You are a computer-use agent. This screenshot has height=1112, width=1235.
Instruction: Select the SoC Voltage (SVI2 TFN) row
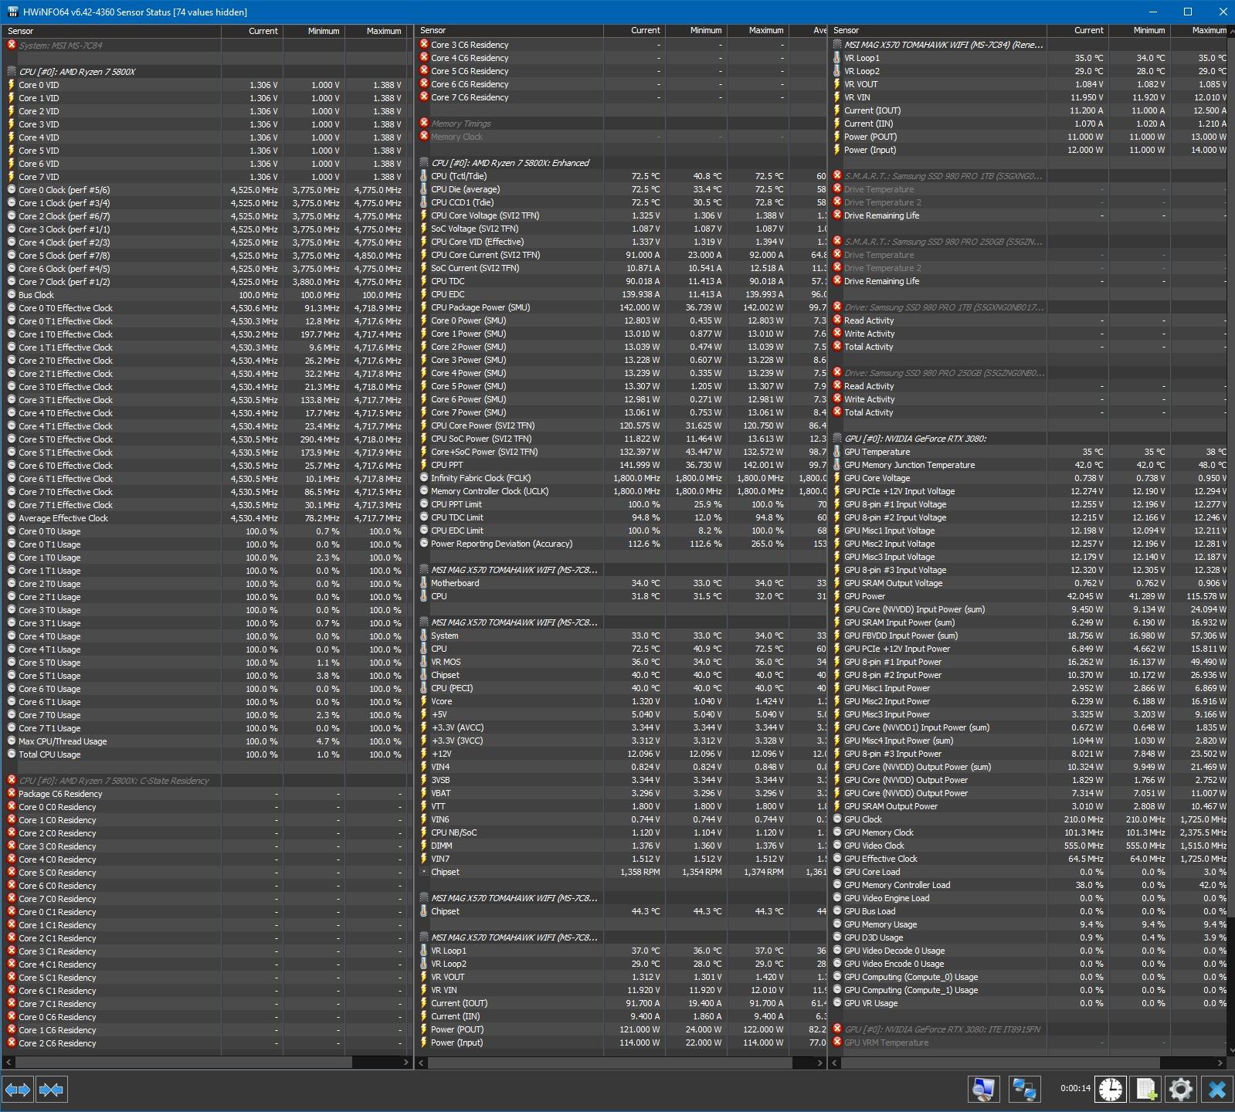(622, 229)
